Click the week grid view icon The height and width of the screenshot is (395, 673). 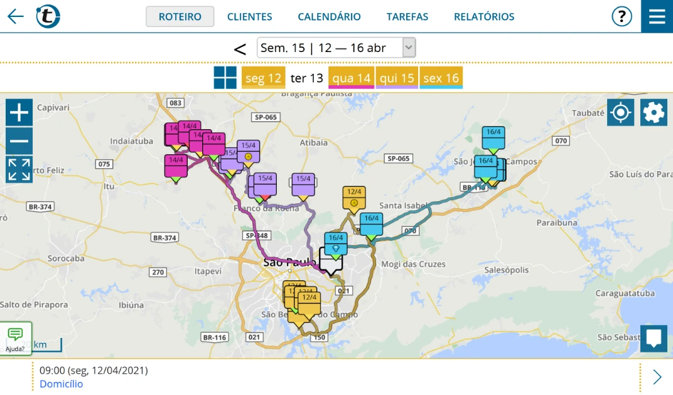click(225, 78)
